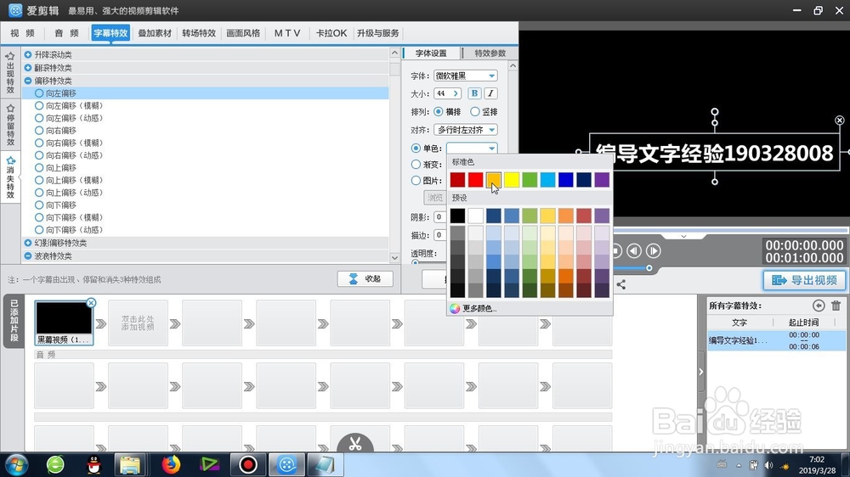The image size is (850, 477).
Task: Open 叠加素材 tab
Action: pos(155,33)
